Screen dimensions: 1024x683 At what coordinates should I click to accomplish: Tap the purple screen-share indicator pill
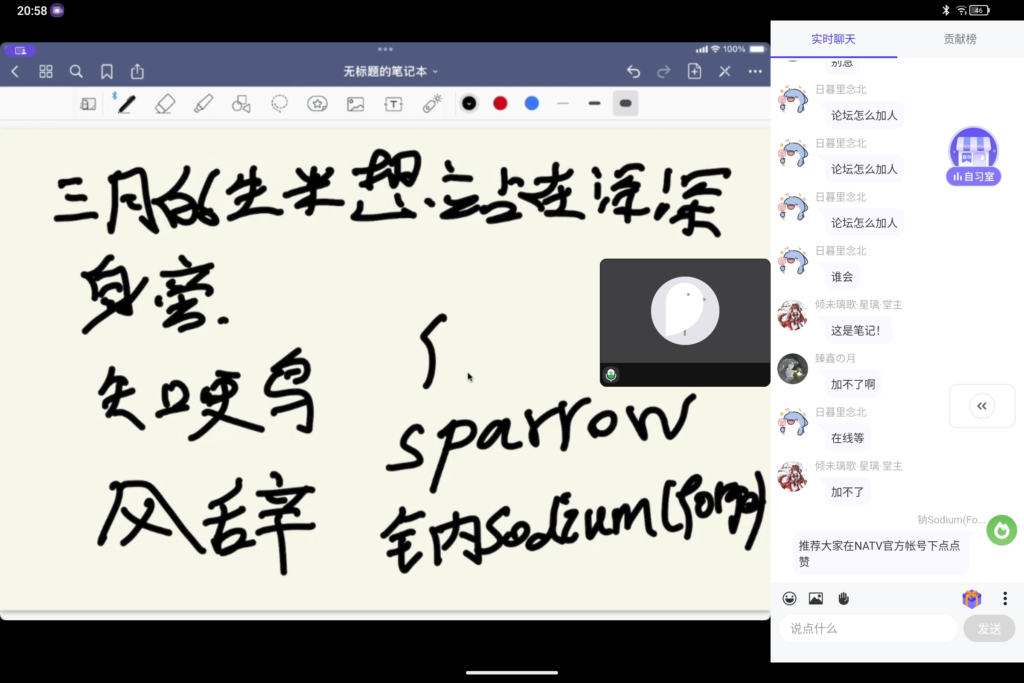pos(20,50)
